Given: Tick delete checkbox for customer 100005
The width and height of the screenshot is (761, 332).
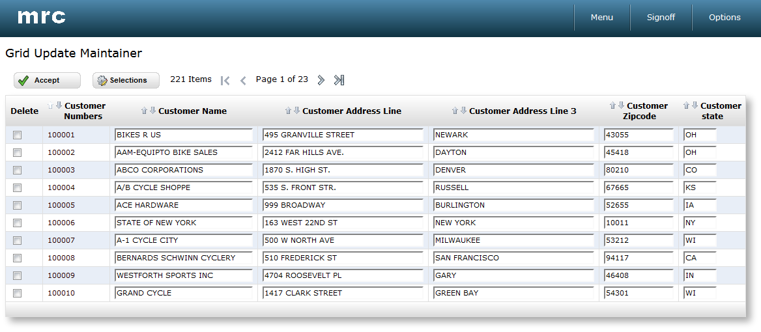Looking at the screenshot, I should (18, 206).
